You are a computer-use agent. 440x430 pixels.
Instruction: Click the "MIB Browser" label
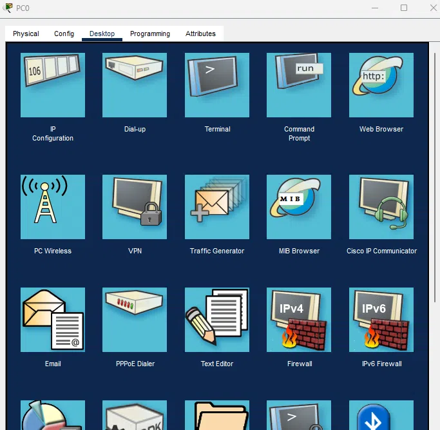299,251
